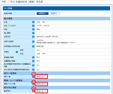Click the 基本情報 subsection header
The height and width of the screenshot is (94, 113).
(x=56, y=18)
